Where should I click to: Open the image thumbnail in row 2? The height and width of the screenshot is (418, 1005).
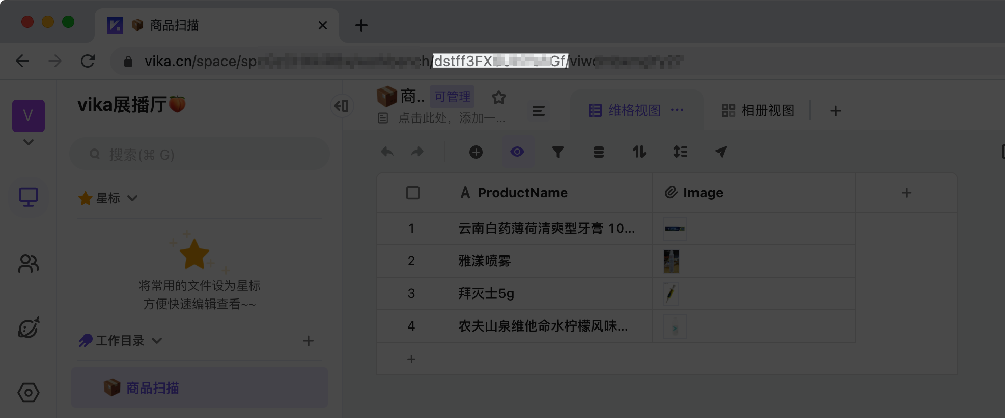click(672, 261)
